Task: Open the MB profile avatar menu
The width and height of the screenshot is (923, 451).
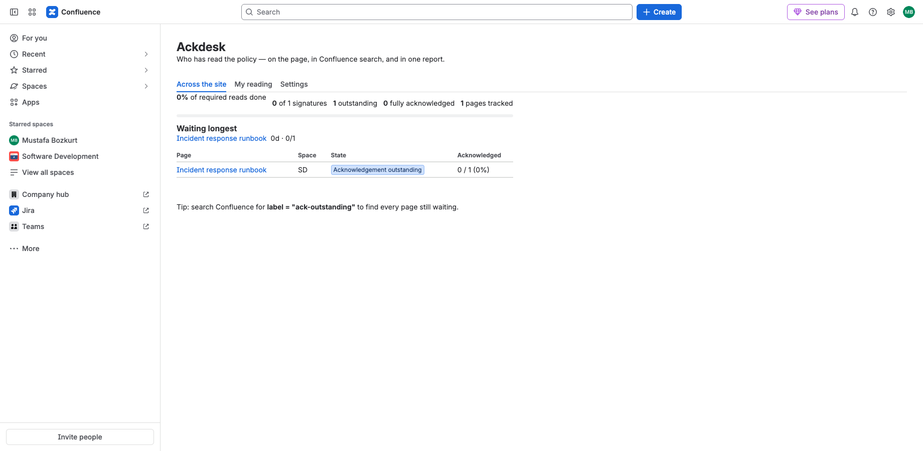Action: (x=909, y=12)
